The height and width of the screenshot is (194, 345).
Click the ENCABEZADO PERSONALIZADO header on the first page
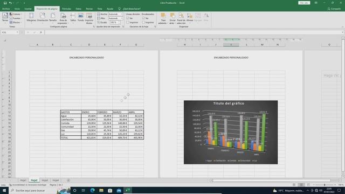pos(87,58)
